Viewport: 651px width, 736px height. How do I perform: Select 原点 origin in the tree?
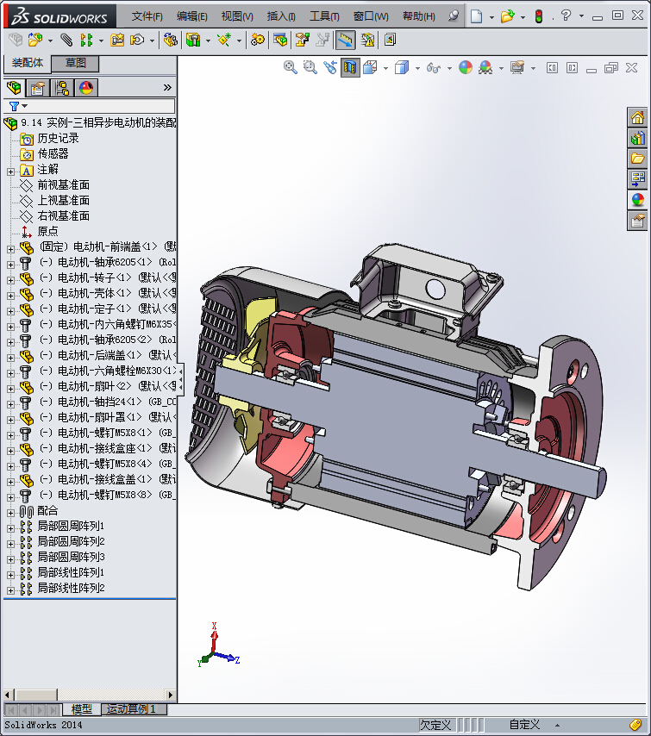47,232
